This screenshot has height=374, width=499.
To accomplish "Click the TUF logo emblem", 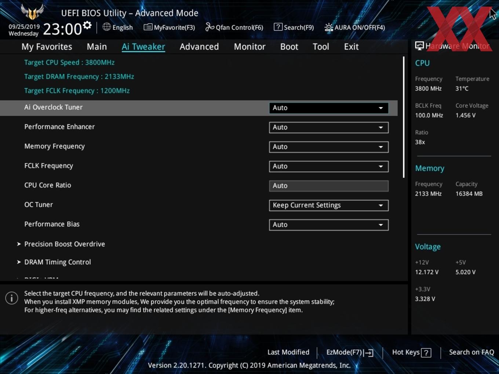I will [32, 12].
